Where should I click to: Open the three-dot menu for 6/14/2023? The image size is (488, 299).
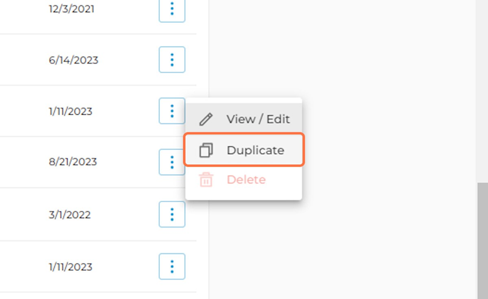click(172, 59)
